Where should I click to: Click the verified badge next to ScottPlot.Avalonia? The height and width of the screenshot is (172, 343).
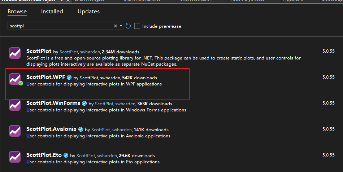click(x=81, y=129)
